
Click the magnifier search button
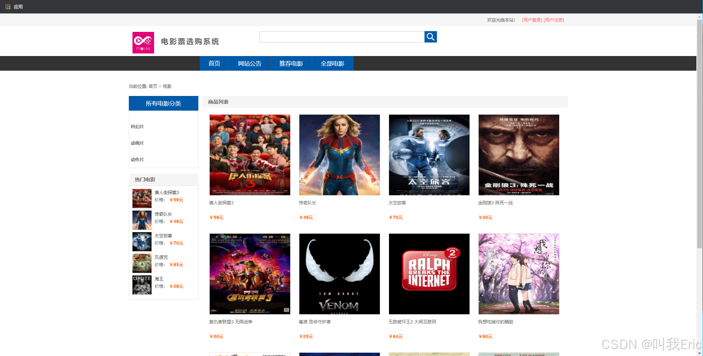click(x=430, y=37)
